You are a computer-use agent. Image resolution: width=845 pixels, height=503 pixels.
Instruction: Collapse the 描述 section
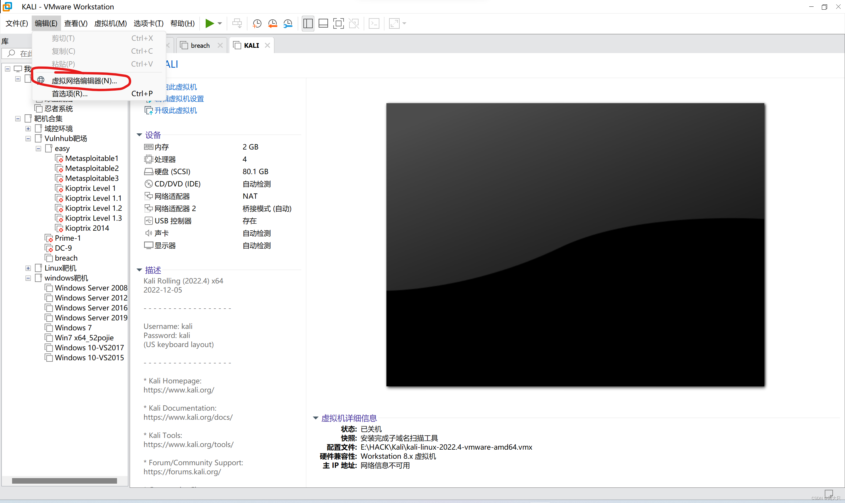(139, 270)
